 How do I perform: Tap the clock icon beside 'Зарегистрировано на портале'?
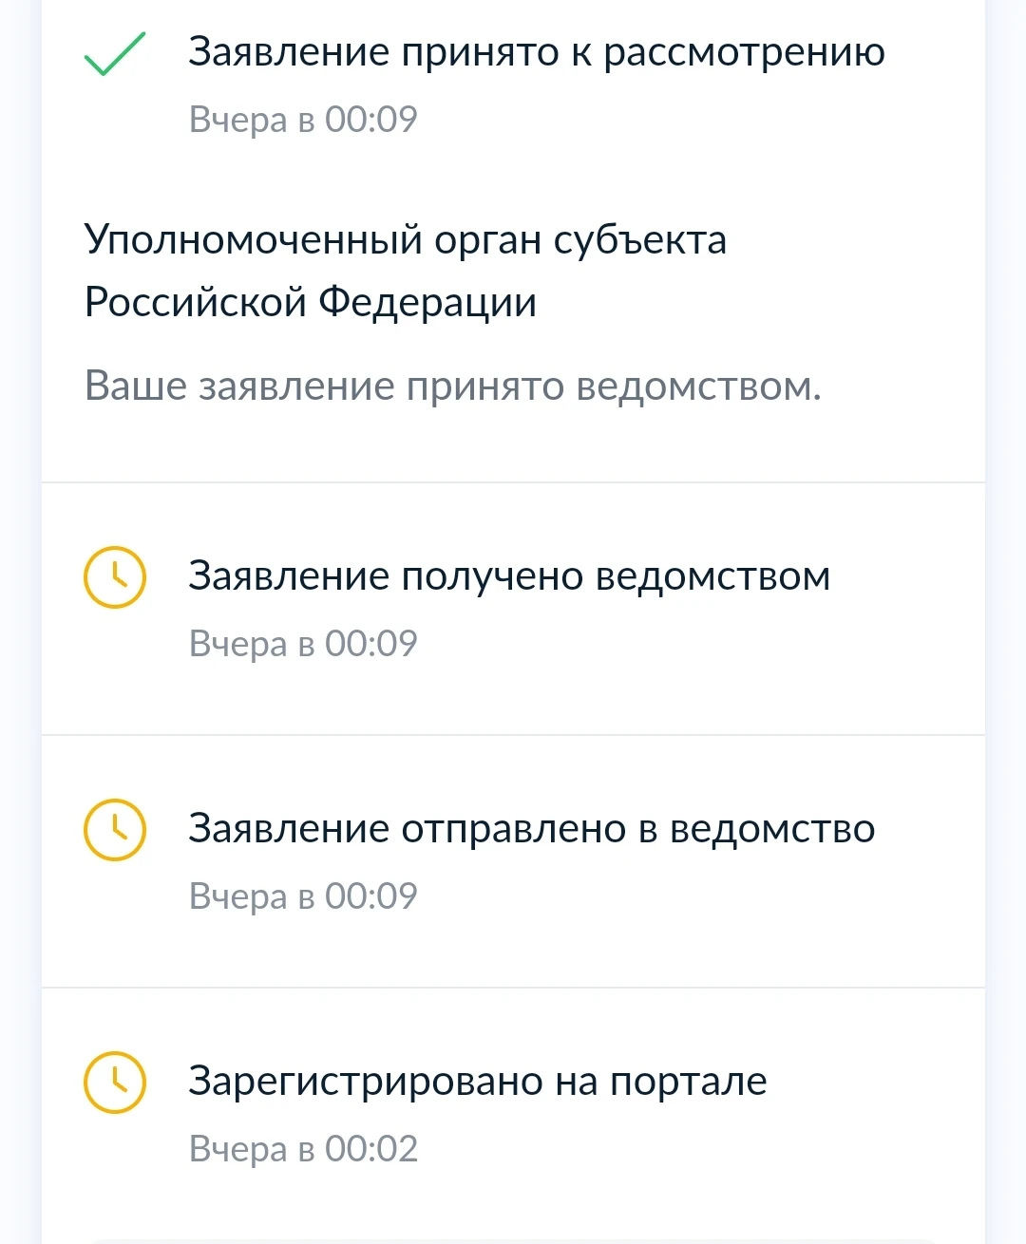(115, 1082)
